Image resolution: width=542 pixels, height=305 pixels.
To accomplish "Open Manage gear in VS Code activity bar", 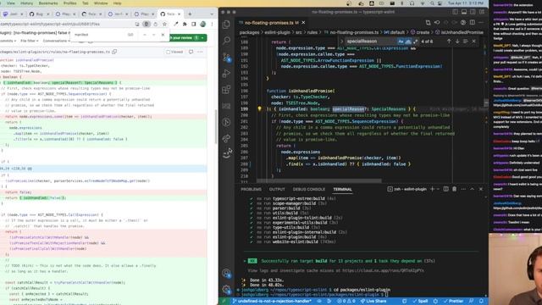I will [226, 289].
